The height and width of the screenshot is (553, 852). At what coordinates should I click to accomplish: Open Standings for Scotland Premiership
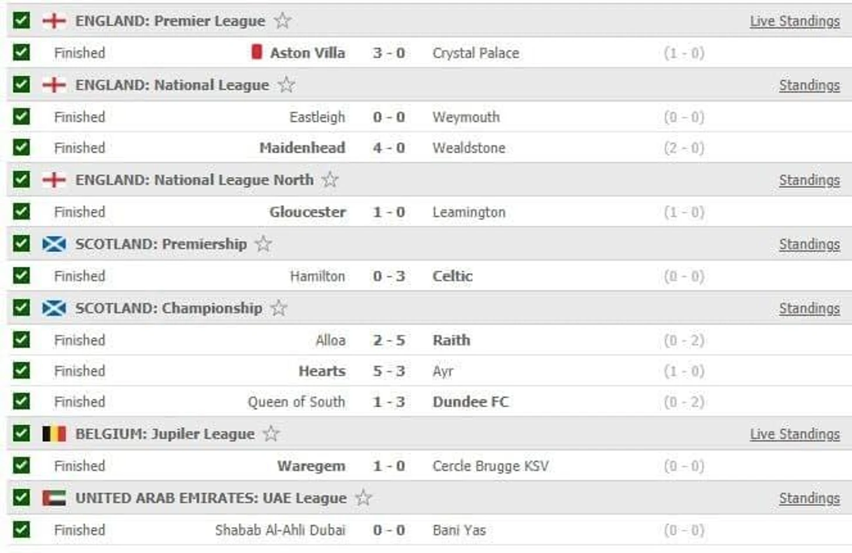tap(809, 244)
